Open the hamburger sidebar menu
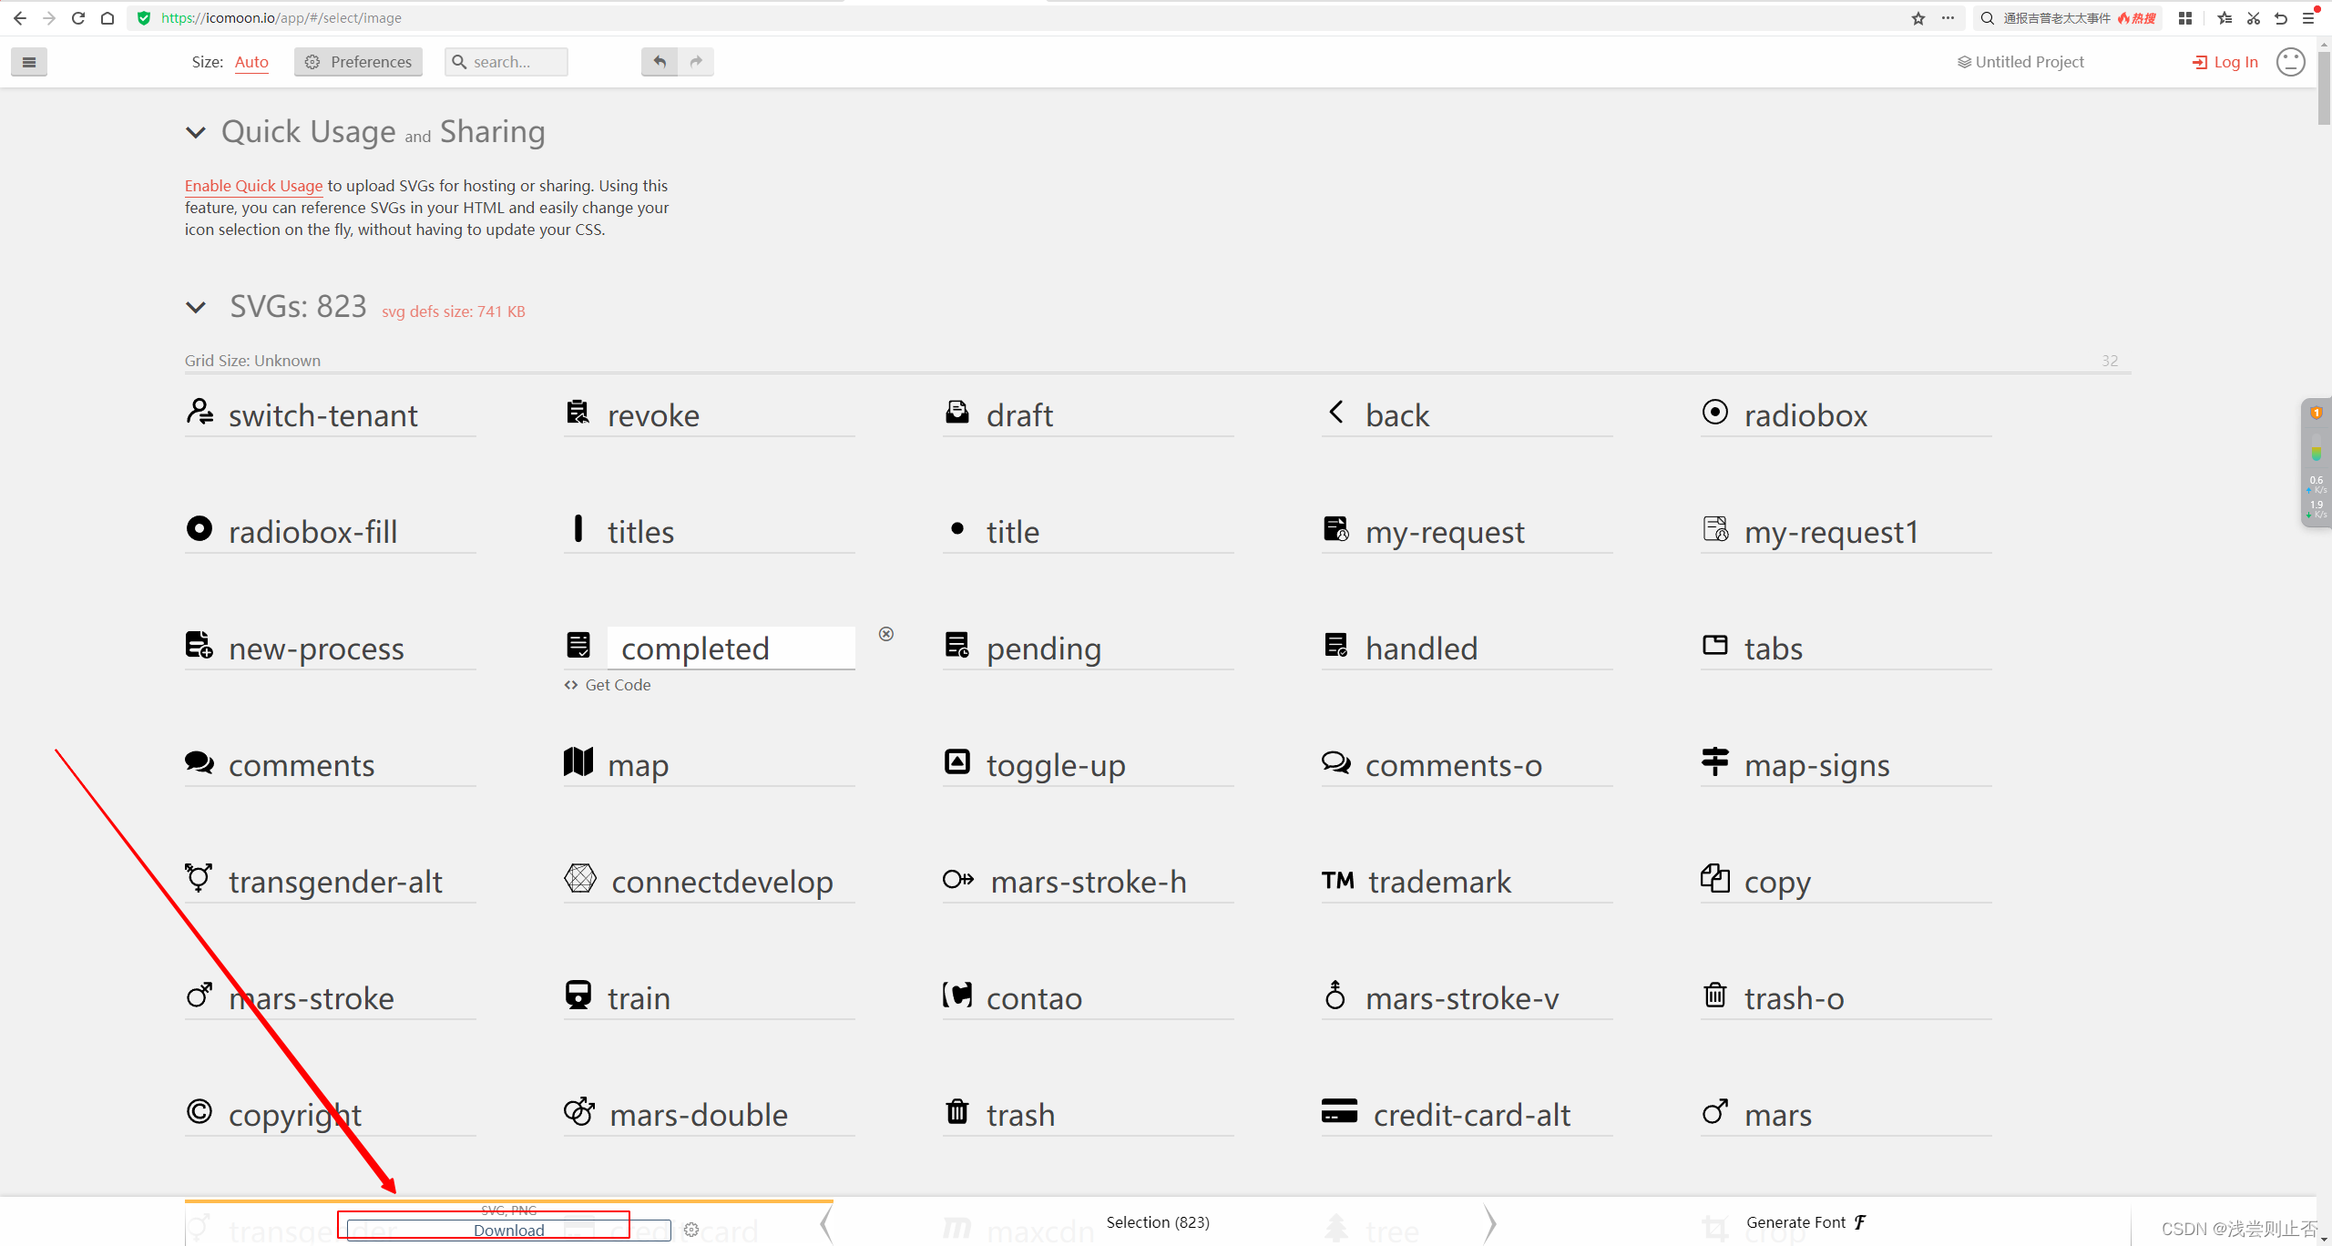 [28, 62]
